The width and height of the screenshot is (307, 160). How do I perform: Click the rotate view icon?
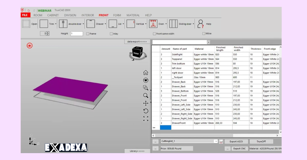click(x=146, y=111)
